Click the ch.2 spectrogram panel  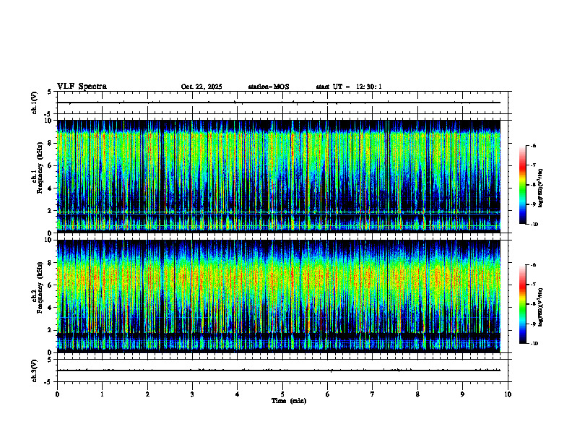[279, 296]
